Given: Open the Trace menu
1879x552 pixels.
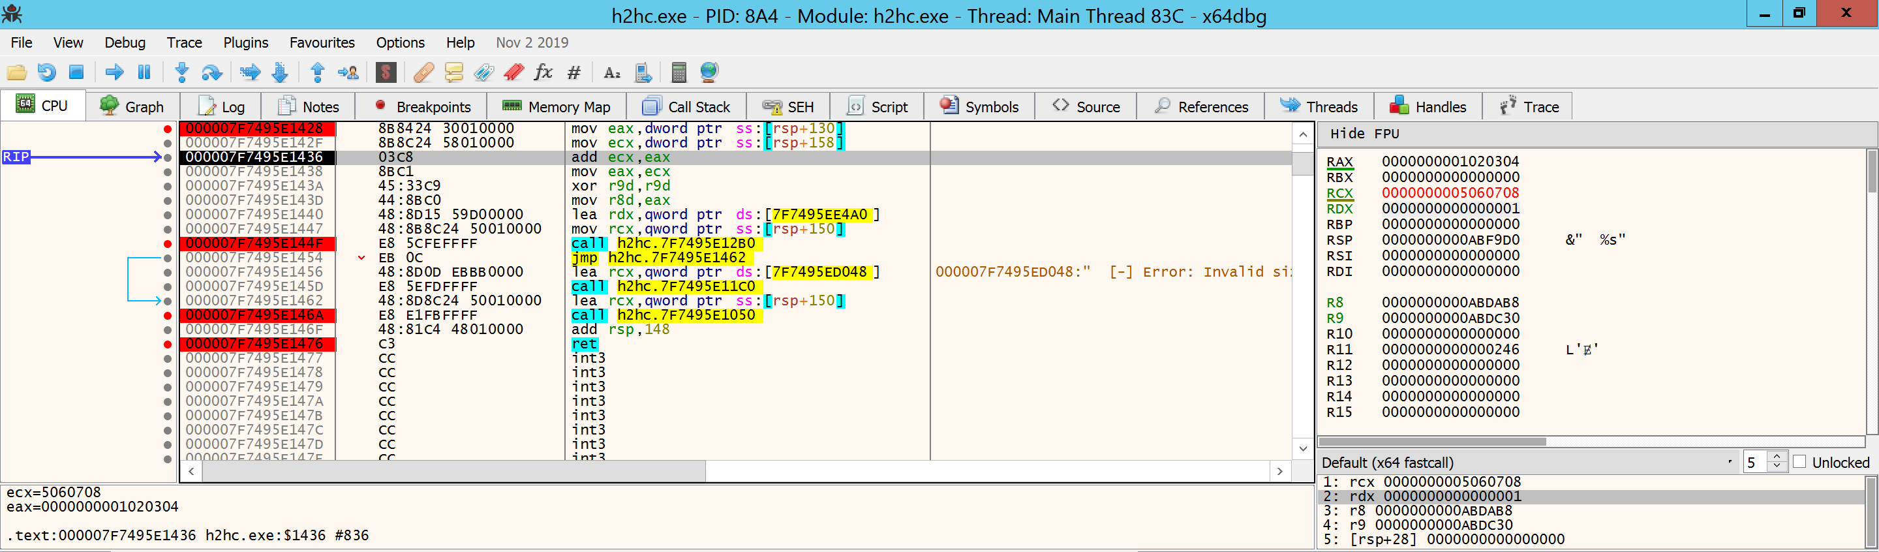Looking at the screenshot, I should pyautogui.click(x=184, y=42).
